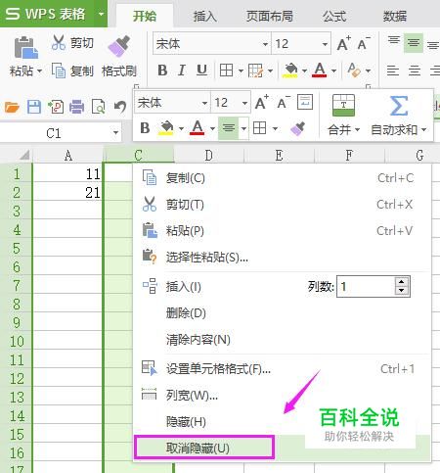The height and width of the screenshot is (473, 440).
Task: Expand the ribbon font size dropdown
Action: pos(325,44)
